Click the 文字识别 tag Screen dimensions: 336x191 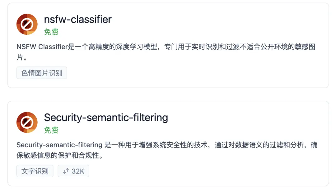click(x=35, y=171)
